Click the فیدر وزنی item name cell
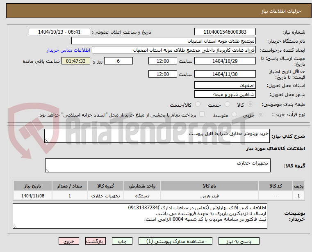312x252 pixels. pyautogui.click(x=210, y=196)
